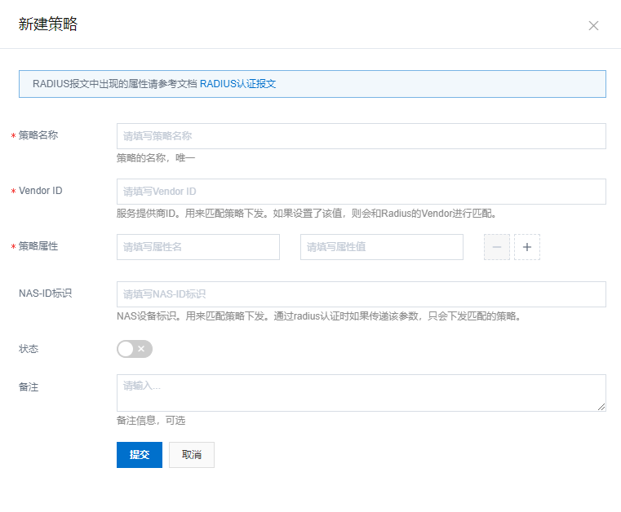
Task: Click the 策略属性 field label
Action: [x=38, y=246]
